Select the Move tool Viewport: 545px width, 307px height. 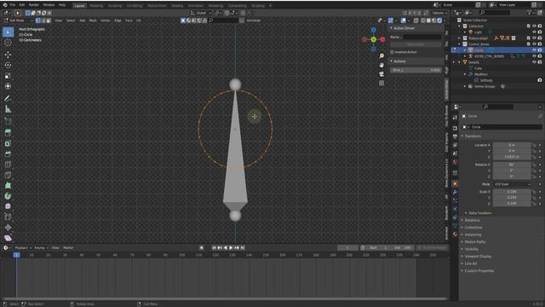[x=8, y=55]
